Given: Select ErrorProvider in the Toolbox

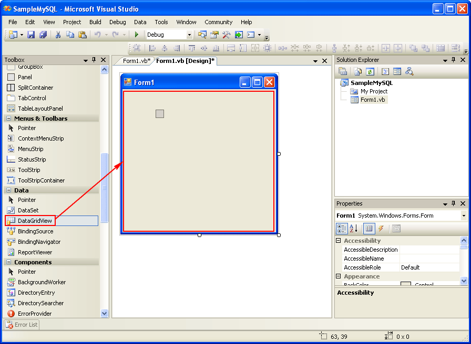Looking at the screenshot, I should 35,314.
